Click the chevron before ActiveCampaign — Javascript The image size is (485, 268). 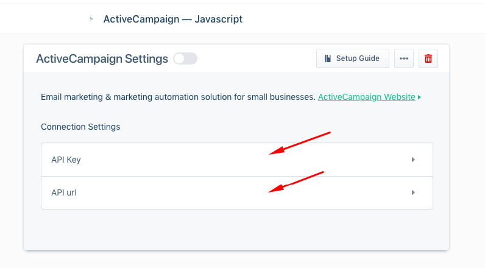pos(91,19)
